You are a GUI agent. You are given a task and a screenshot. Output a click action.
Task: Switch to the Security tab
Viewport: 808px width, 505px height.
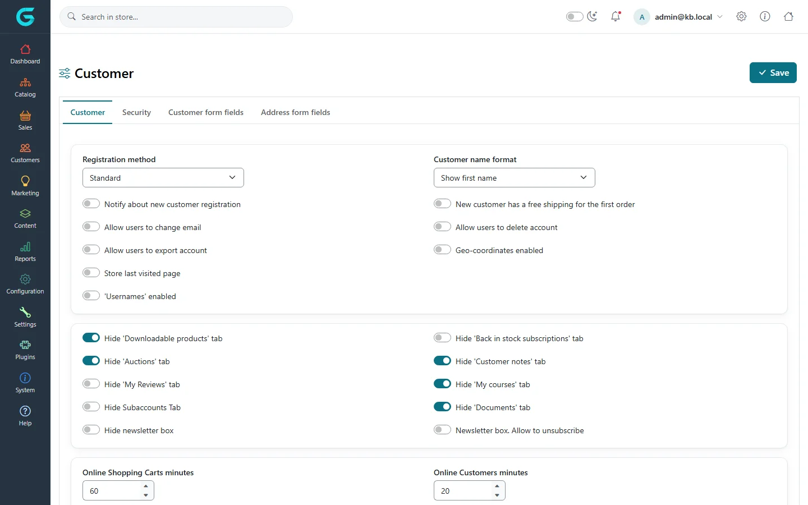[x=136, y=112]
